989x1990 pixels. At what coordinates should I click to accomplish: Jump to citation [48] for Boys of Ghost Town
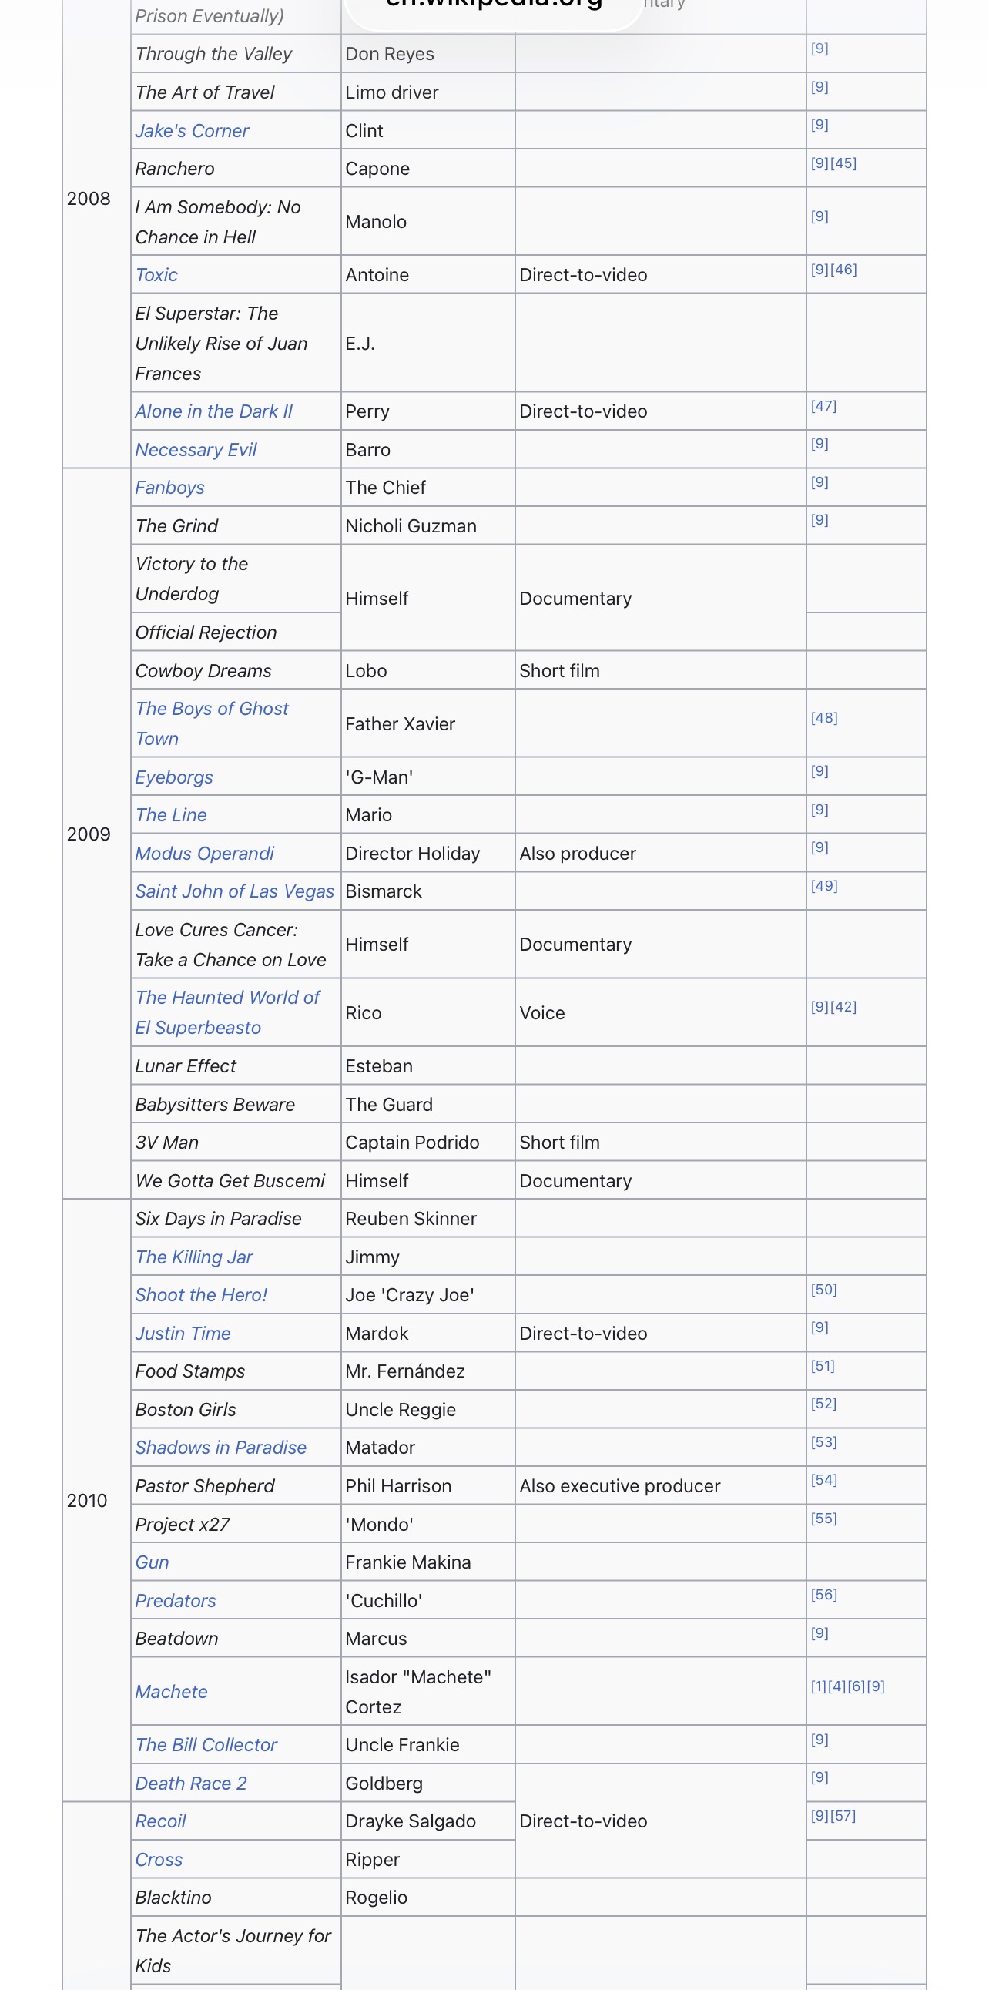click(x=823, y=718)
